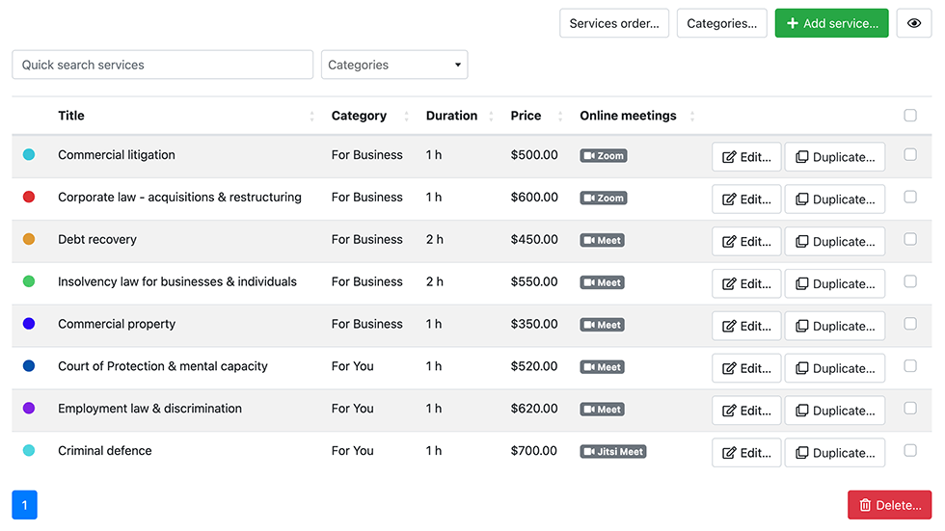945x531 pixels.
Task: Click the Criminal defence title text
Action: click(x=105, y=451)
